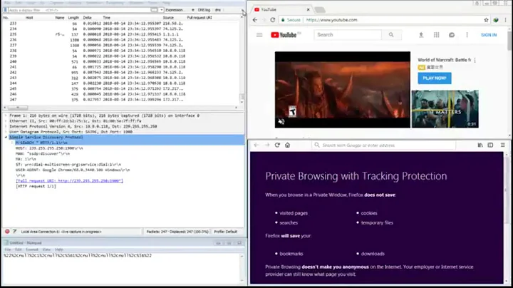Click the YouTube Search box
The width and height of the screenshot is (513, 288).
(348, 35)
